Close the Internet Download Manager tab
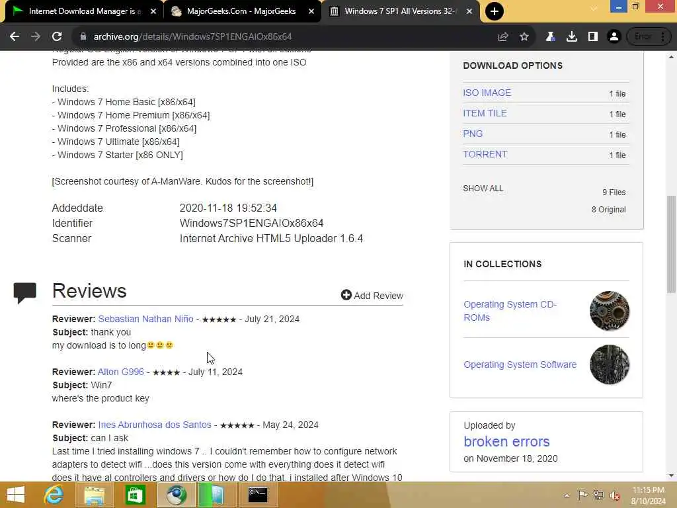 click(153, 11)
